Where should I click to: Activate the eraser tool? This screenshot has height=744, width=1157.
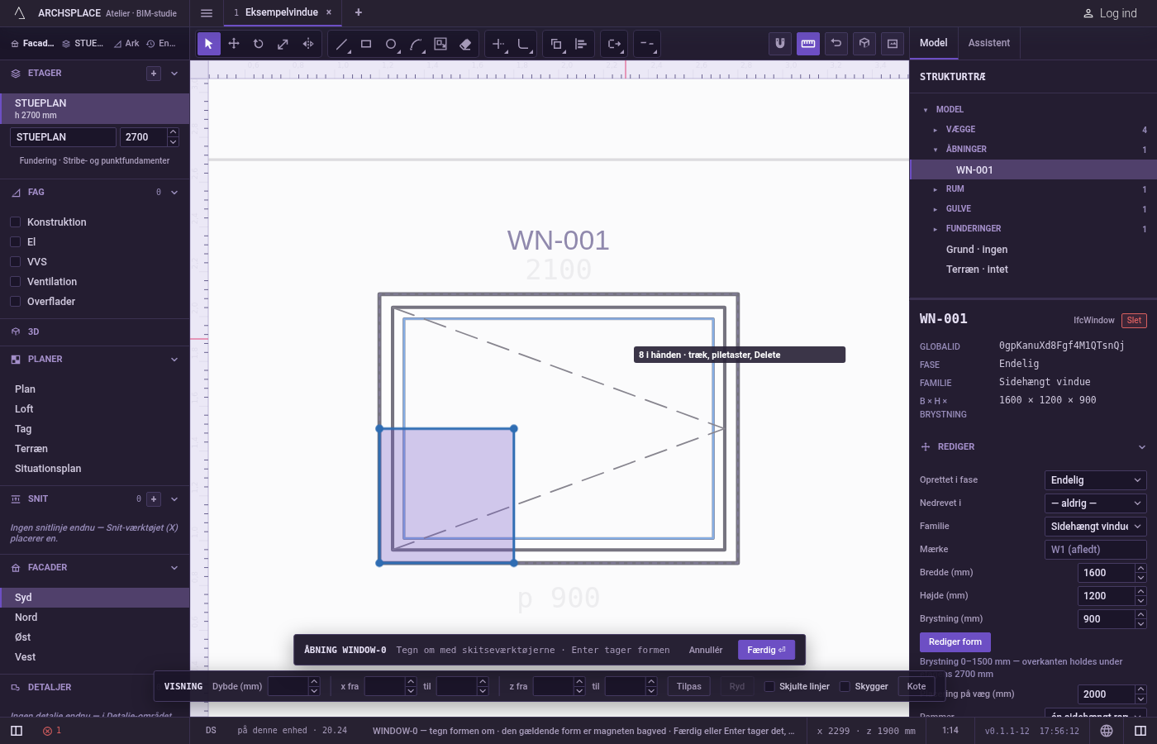point(465,44)
